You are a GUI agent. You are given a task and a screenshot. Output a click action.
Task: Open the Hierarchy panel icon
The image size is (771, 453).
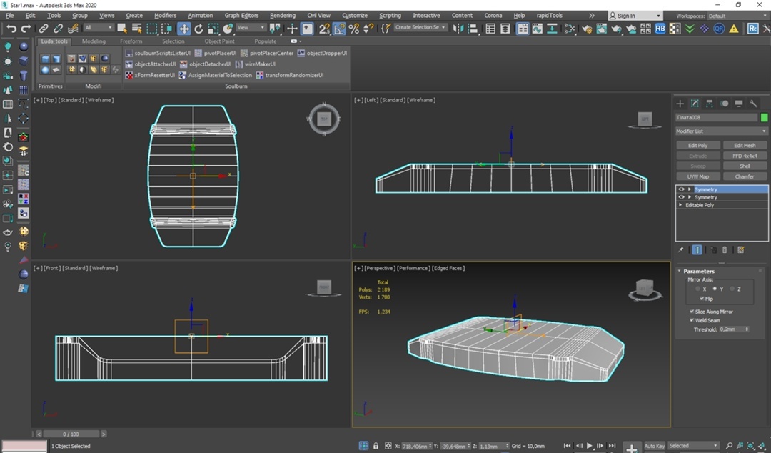[709, 104]
